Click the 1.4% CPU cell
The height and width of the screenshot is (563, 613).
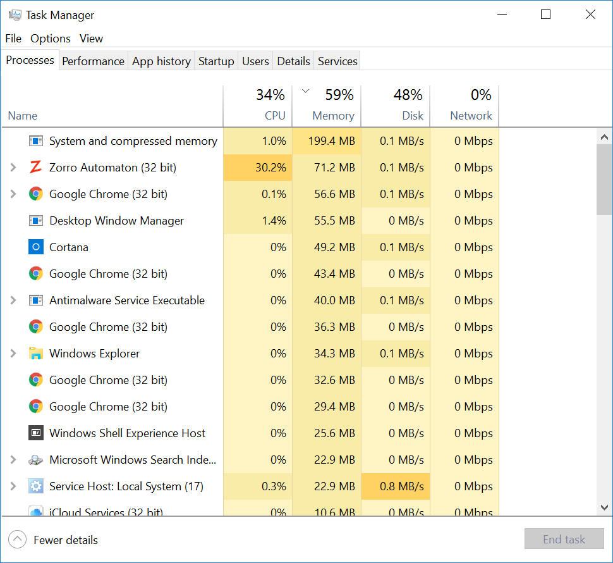point(258,221)
